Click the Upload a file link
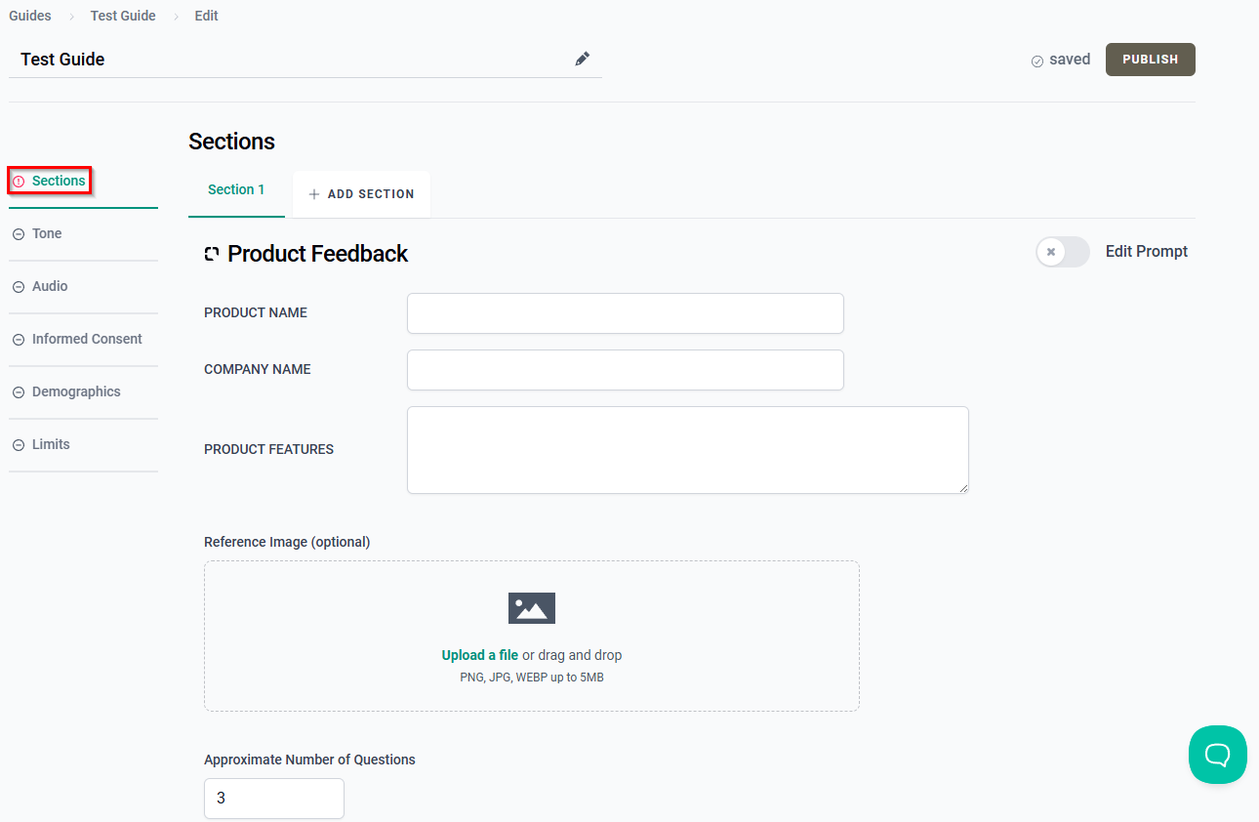 tap(480, 655)
